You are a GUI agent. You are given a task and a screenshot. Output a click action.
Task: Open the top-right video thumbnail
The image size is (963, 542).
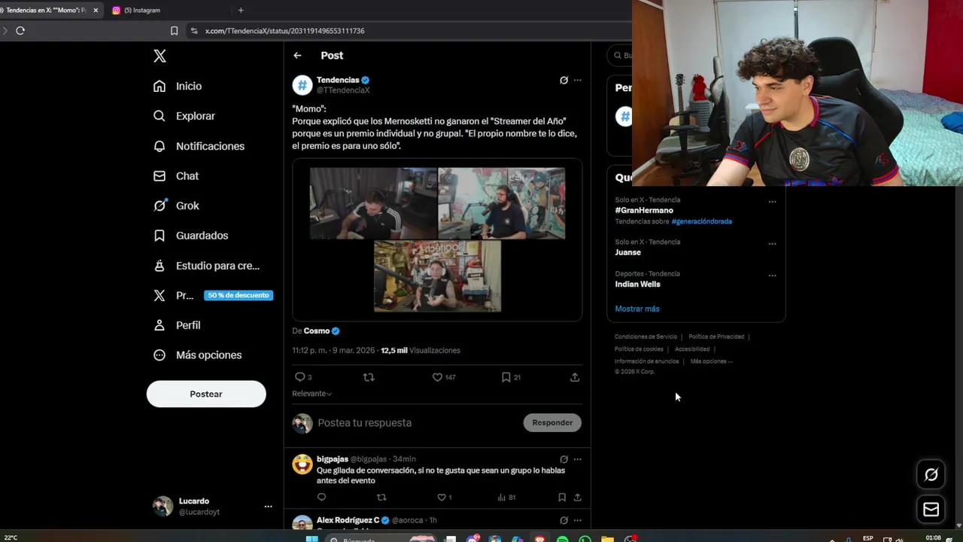coord(502,203)
